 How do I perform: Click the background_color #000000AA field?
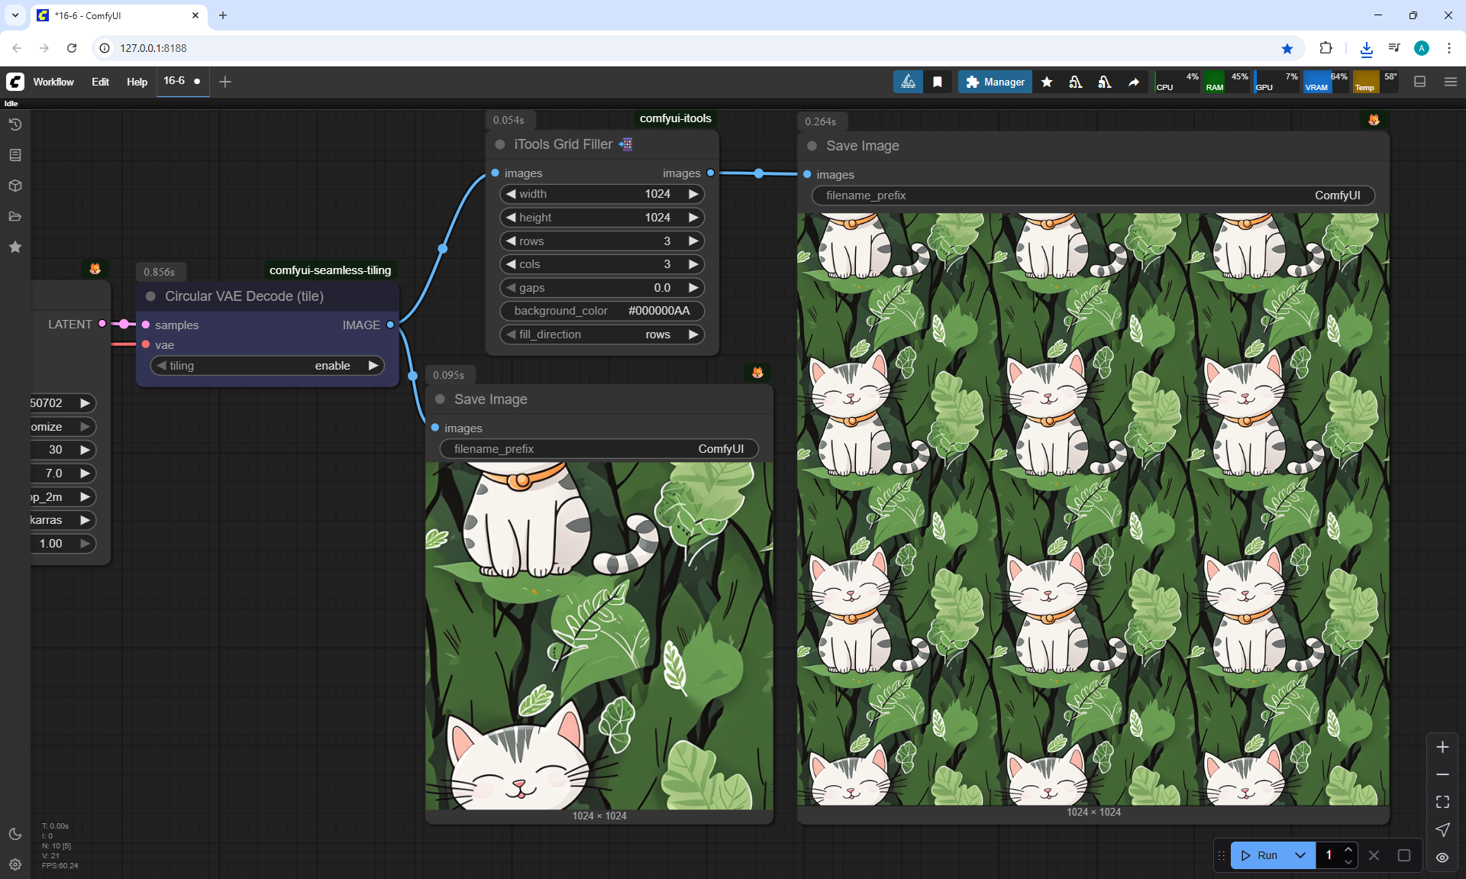602,311
